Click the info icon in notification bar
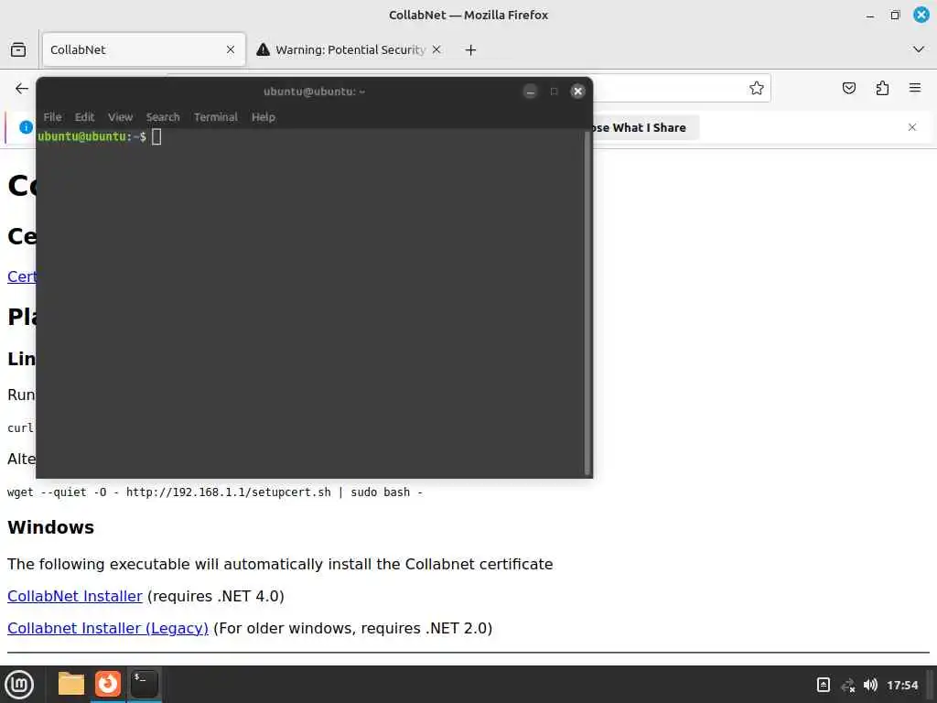Image resolution: width=937 pixels, height=703 pixels. pos(26,127)
